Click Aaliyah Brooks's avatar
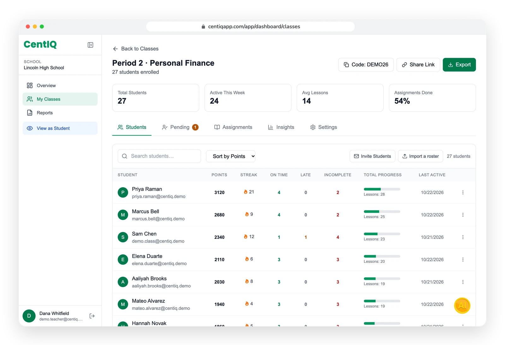Screen dimensions: 505x345 click(123, 282)
